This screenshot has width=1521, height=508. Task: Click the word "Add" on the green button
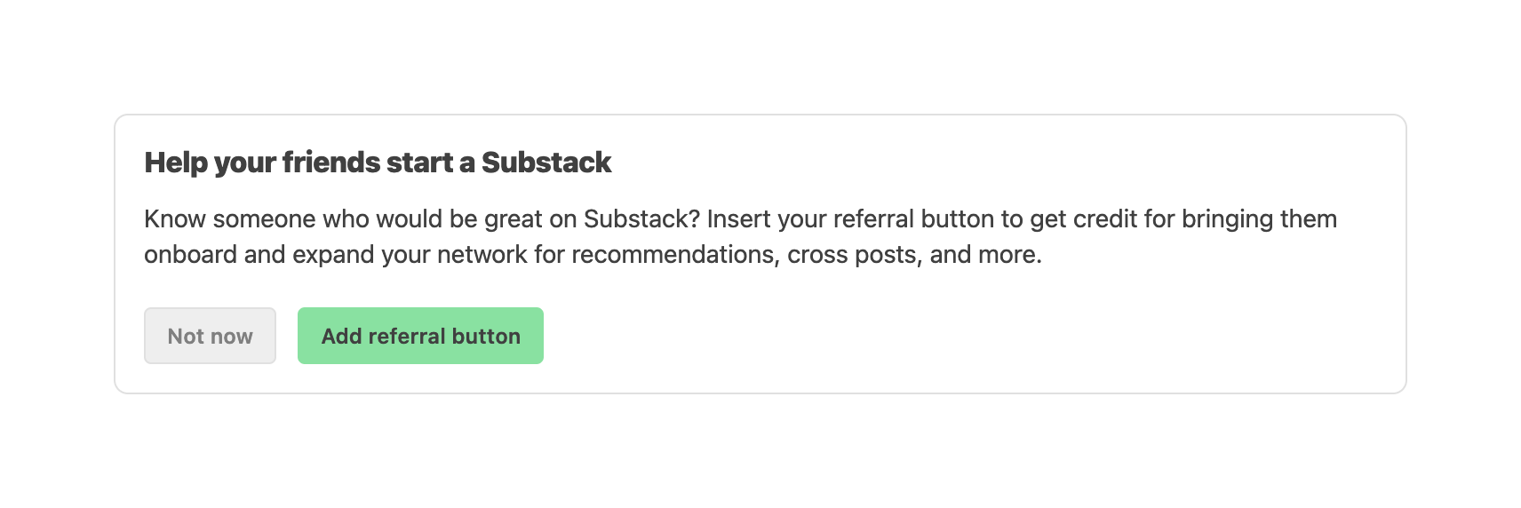(341, 336)
